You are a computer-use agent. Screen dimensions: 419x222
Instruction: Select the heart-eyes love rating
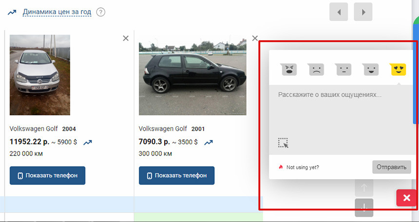point(398,69)
